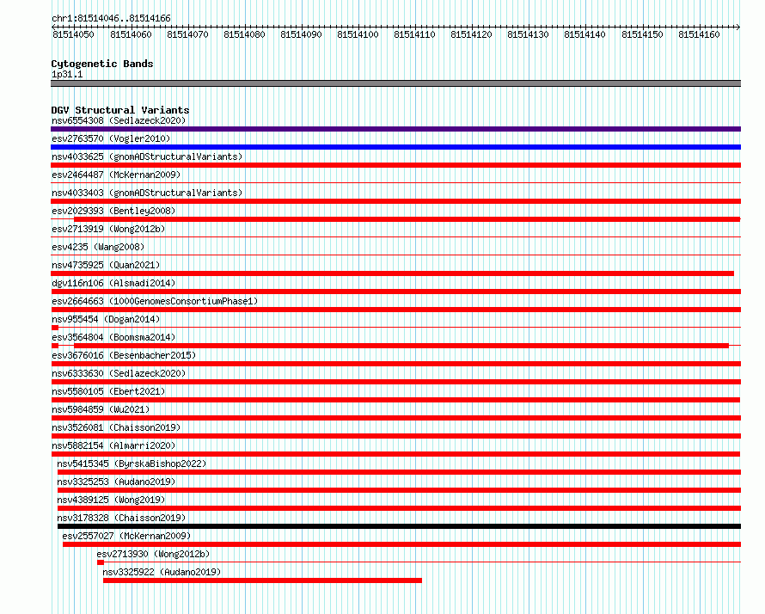Click the 1p31.1 band label

(x=67, y=74)
